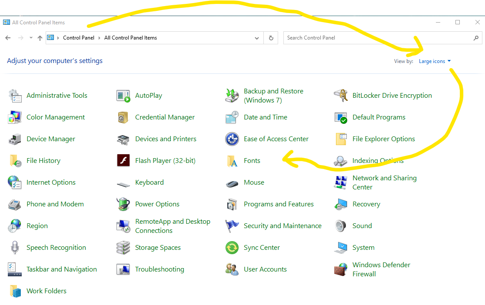Expand the address bar history dropdown
Screen dimensions: 485x305
[x=257, y=38]
